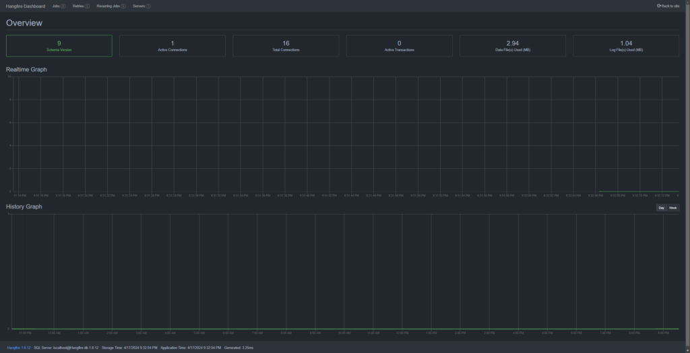Viewport: 690px width, 353px height.
Task: Click the Realtime Graph heading
Action: coord(26,69)
